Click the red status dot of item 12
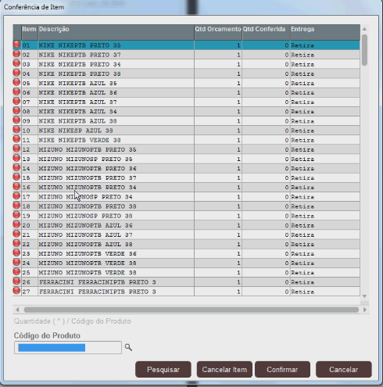This screenshot has width=383, height=387. (x=16, y=149)
